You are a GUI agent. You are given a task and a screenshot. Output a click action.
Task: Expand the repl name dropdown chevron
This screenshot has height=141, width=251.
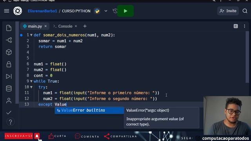tap(106, 11)
